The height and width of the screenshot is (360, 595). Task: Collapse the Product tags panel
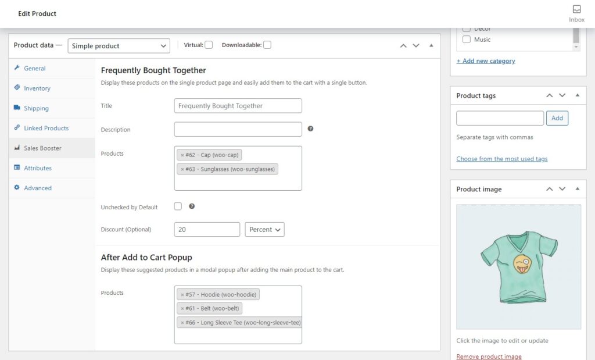(x=577, y=95)
